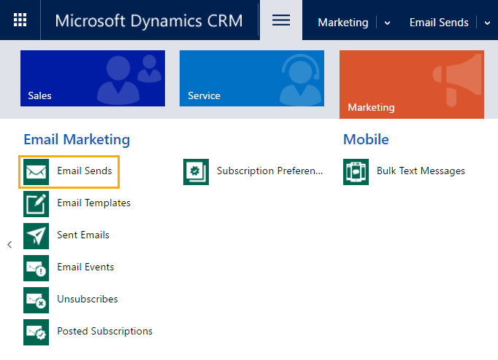Expand the Marketing dropdown chevron in header
The image size is (498, 360).
387,23
